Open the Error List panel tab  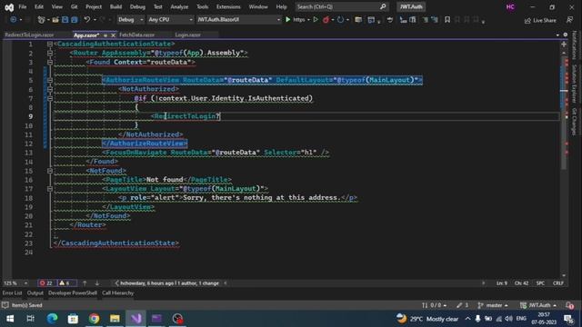pyautogui.click(x=12, y=292)
